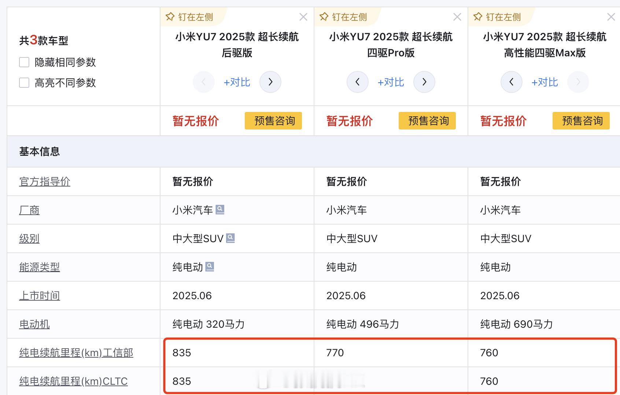Screen dimensions: 620x395
Task: Click CLTC range value 760
Action: pos(489,381)
